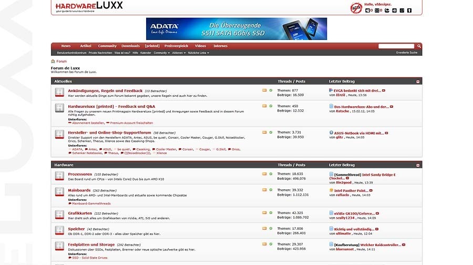Open Premium-Account freischalten subforum link
This screenshot has width=473, height=265.
(x=131, y=123)
